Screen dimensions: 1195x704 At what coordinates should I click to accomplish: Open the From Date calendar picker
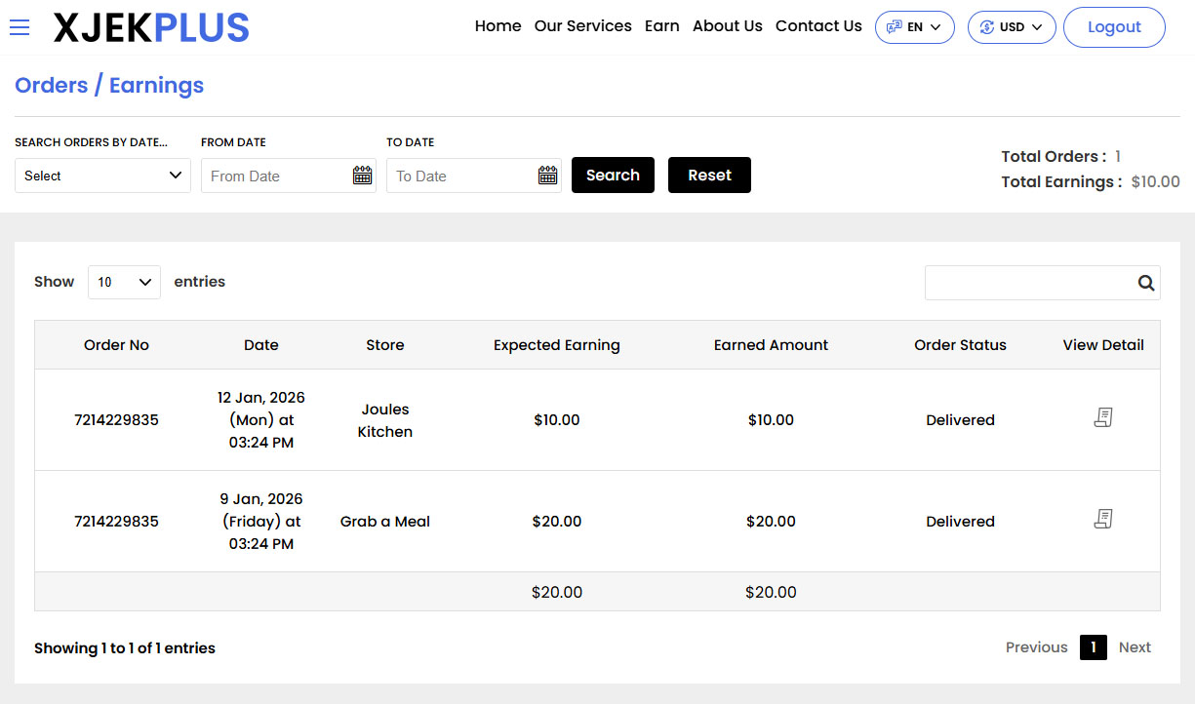[362, 175]
